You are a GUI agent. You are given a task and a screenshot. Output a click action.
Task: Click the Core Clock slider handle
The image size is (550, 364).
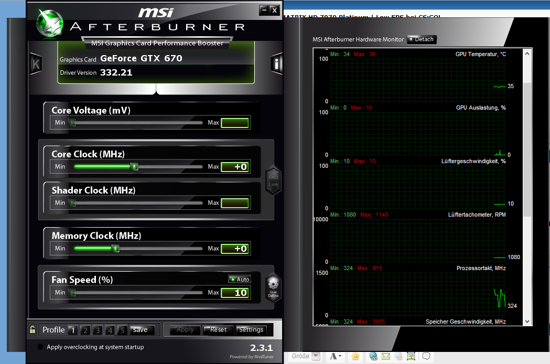(x=134, y=166)
